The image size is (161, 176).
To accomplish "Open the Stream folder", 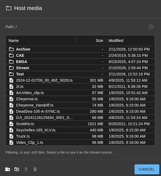I will (80, 68).
